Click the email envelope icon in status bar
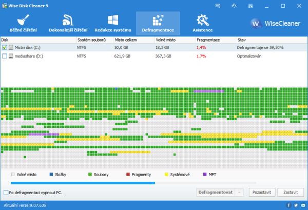 point(303,205)
